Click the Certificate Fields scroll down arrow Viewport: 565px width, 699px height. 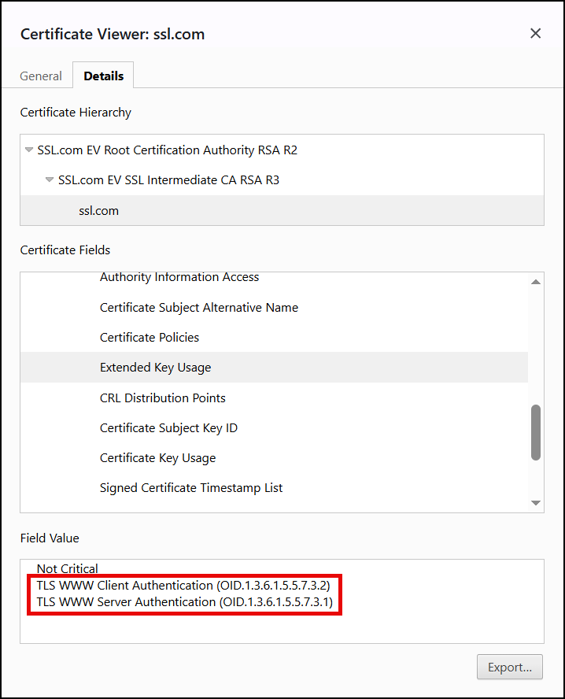click(536, 503)
